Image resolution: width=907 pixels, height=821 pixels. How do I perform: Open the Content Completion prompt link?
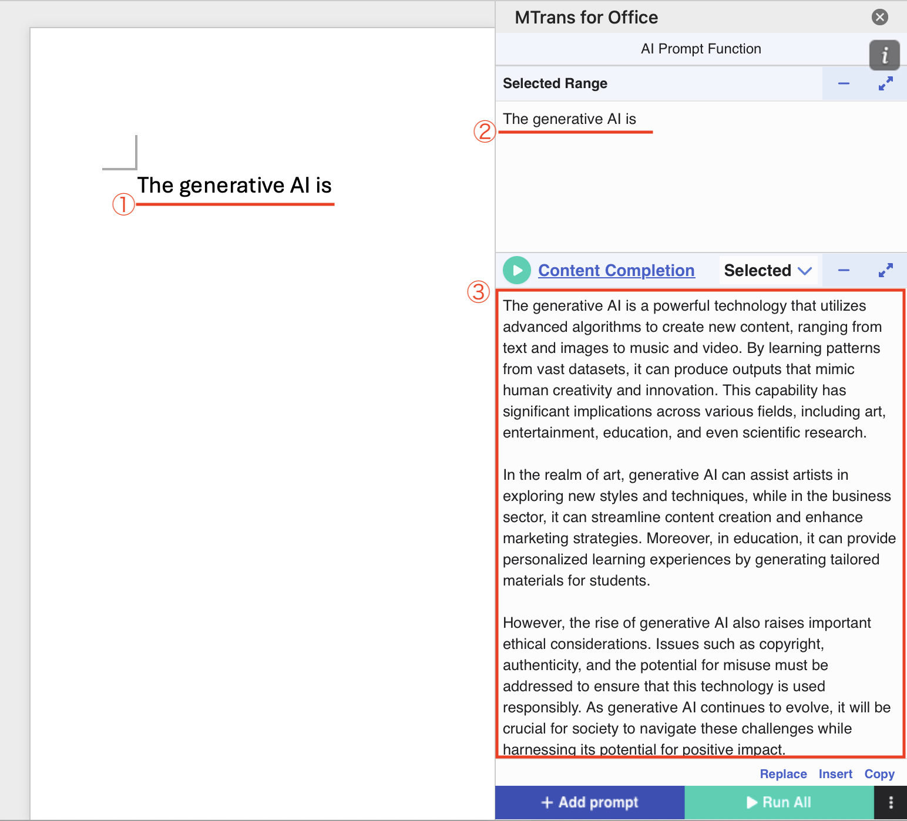point(616,270)
